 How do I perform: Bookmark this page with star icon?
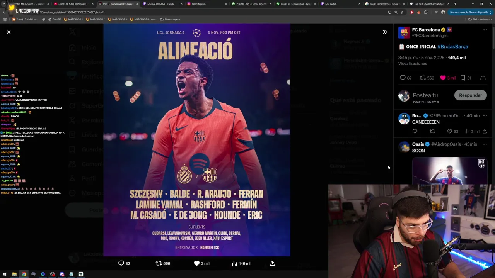pos(402,12)
